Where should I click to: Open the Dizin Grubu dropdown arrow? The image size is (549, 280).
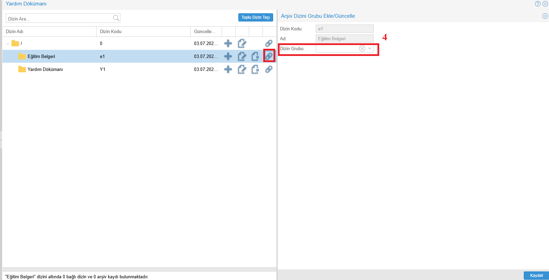[370, 48]
